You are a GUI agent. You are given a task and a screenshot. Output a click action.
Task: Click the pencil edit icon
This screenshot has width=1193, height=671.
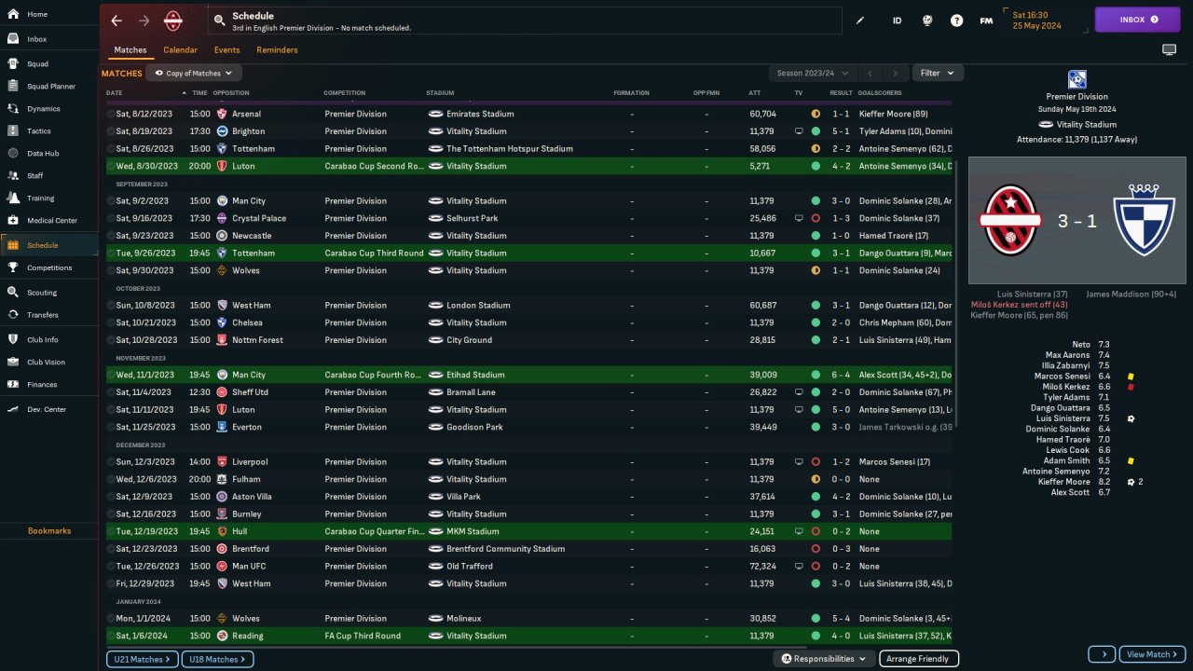(860, 21)
